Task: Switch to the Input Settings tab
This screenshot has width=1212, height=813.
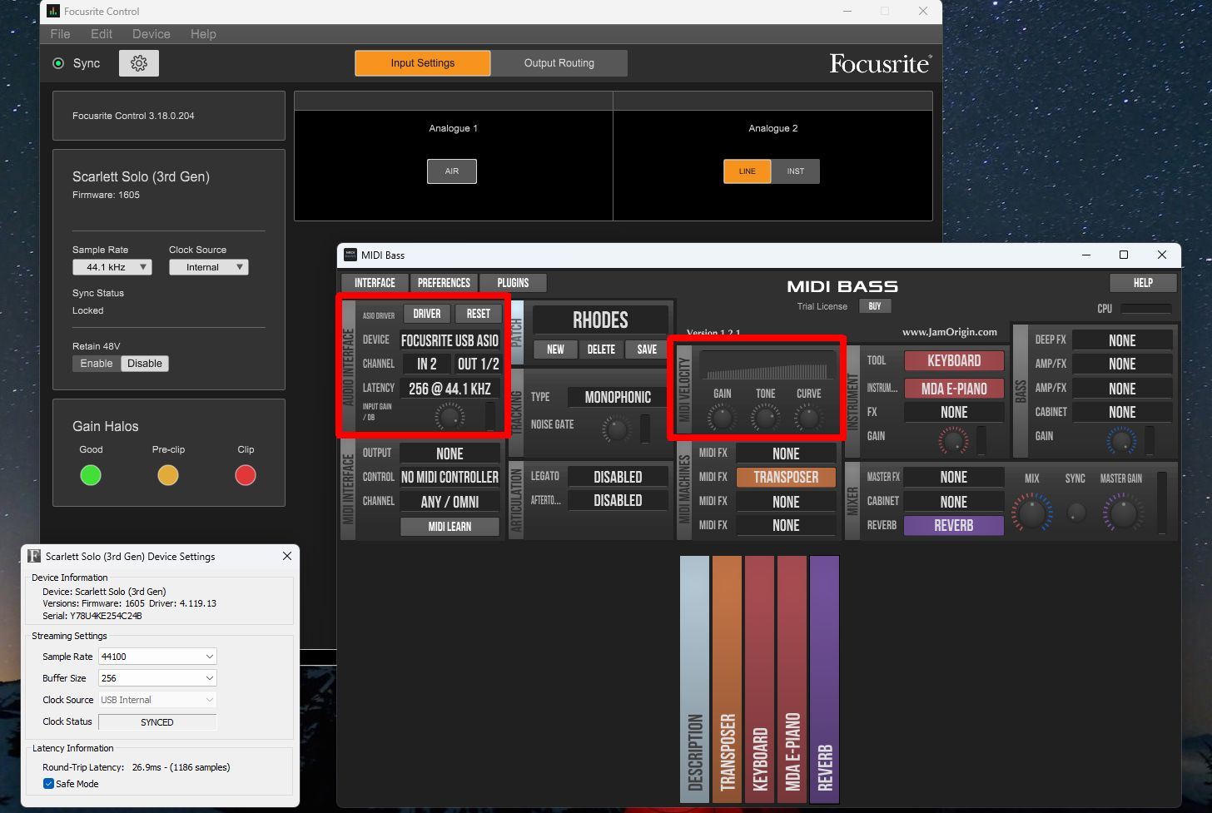Action: pos(423,63)
